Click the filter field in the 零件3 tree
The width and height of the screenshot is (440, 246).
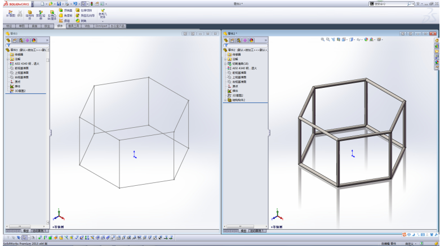pos(28,45)
